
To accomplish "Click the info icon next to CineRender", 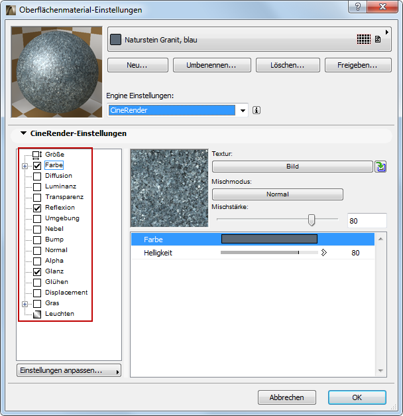I will pos(257,110).
